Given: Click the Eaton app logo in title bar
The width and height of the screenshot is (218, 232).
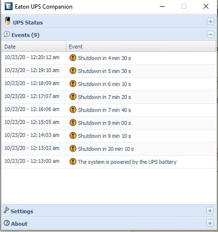Looking at the screenshot, I should [x=9, y=6].
